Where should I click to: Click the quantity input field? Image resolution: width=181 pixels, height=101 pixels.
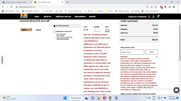click(97, 30)
